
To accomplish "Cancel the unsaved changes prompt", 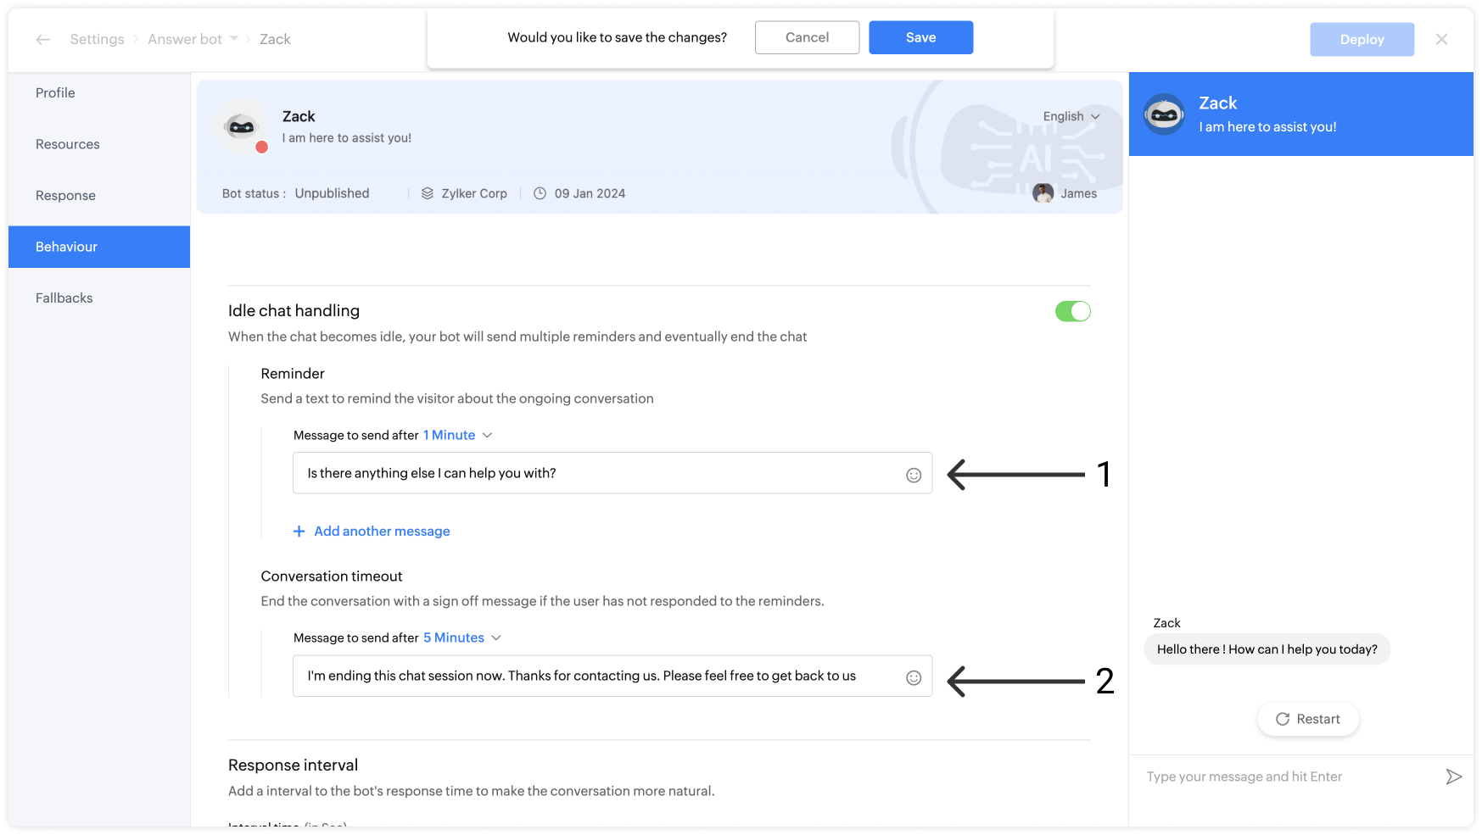I will 807,37.
